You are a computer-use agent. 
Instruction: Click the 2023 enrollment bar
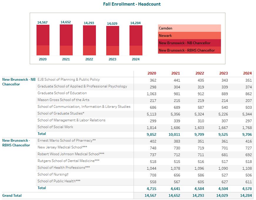113,41
